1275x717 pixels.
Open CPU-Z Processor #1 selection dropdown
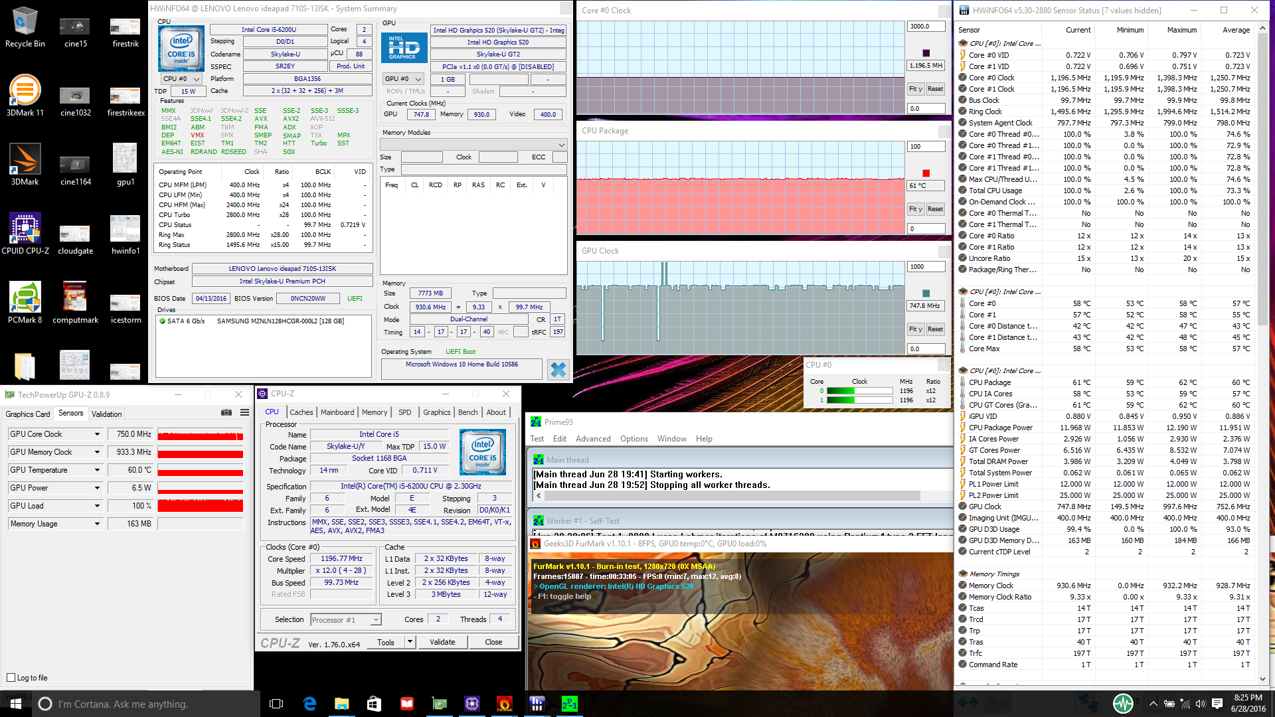[x=346, y=620]
